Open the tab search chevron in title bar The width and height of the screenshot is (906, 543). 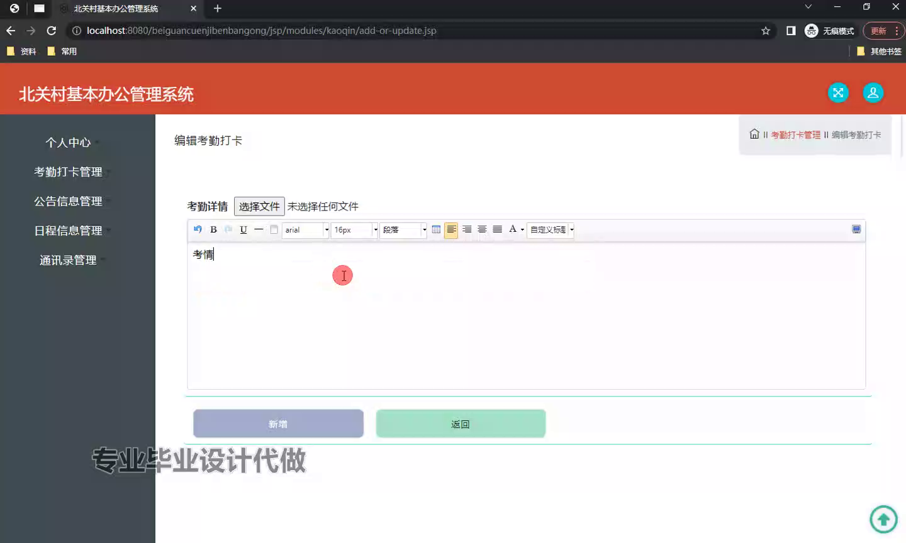pyautogui.click(x=808, y=7)
